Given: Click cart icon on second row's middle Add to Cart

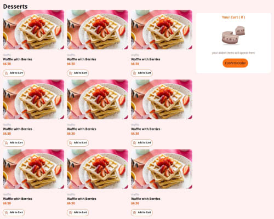Looking at the screenshot, I should tap(71, 143).
